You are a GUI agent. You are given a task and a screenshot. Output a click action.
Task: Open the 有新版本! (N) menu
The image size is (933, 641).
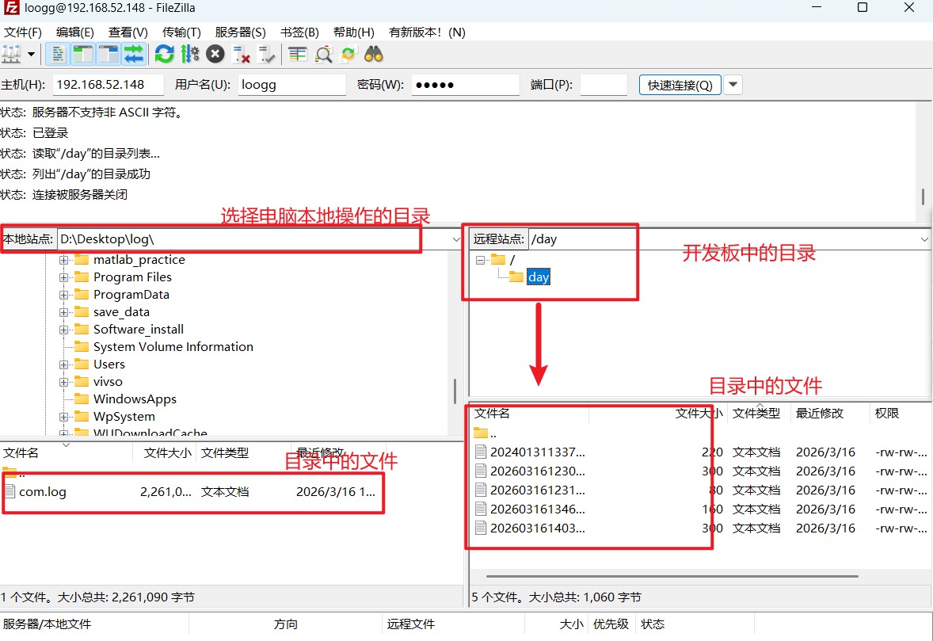click(x=427, y=32)
